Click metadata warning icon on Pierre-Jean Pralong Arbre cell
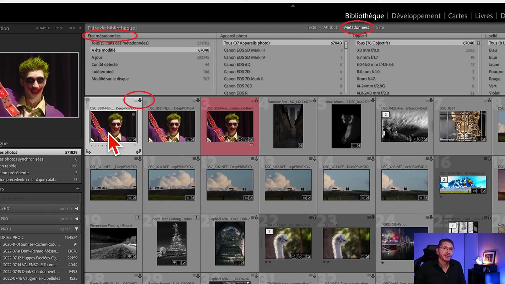Viewport: 505px width, 284px height. coord(196,218)
